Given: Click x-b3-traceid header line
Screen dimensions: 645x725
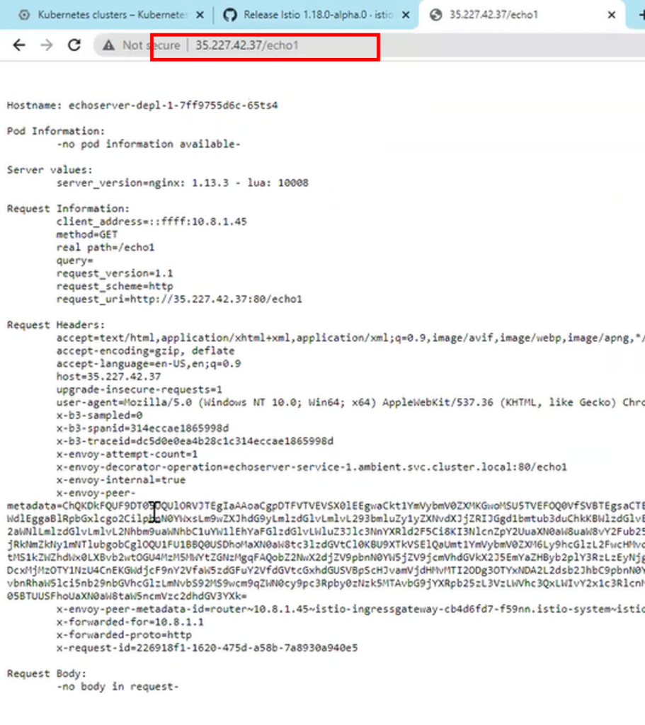Looking at the screenshot, I should click(x=195, y=442).
